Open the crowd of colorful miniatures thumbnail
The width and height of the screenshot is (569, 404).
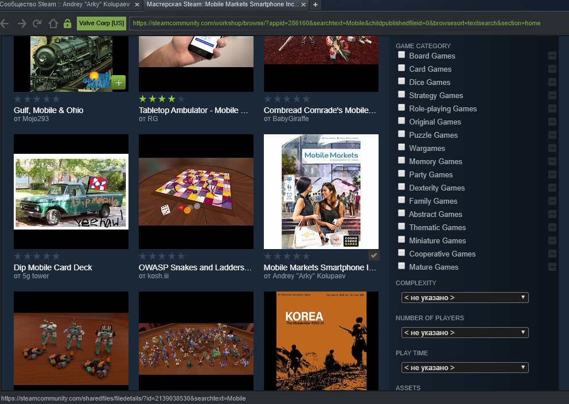[x=196, y=341]
